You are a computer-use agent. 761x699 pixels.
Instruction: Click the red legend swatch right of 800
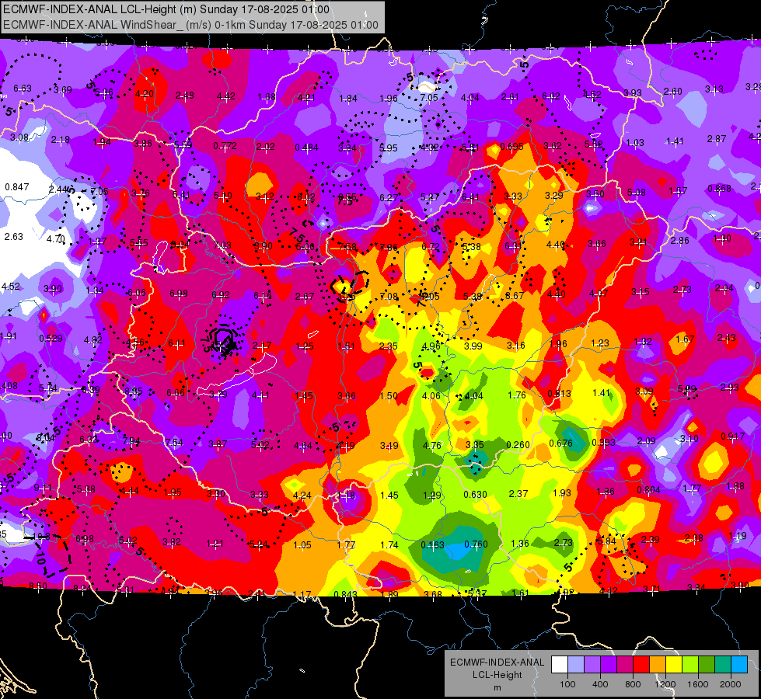click(641, 665)
